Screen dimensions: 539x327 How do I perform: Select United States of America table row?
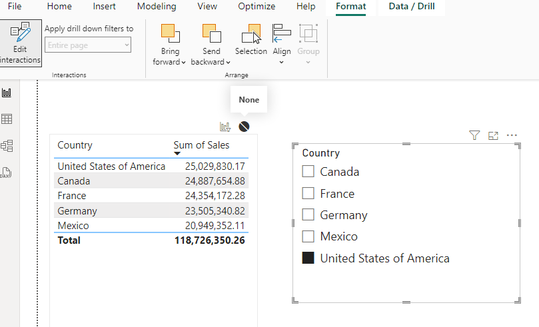click(x=151, y=166)
